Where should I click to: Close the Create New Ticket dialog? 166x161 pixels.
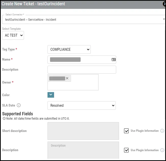(164, 4)
